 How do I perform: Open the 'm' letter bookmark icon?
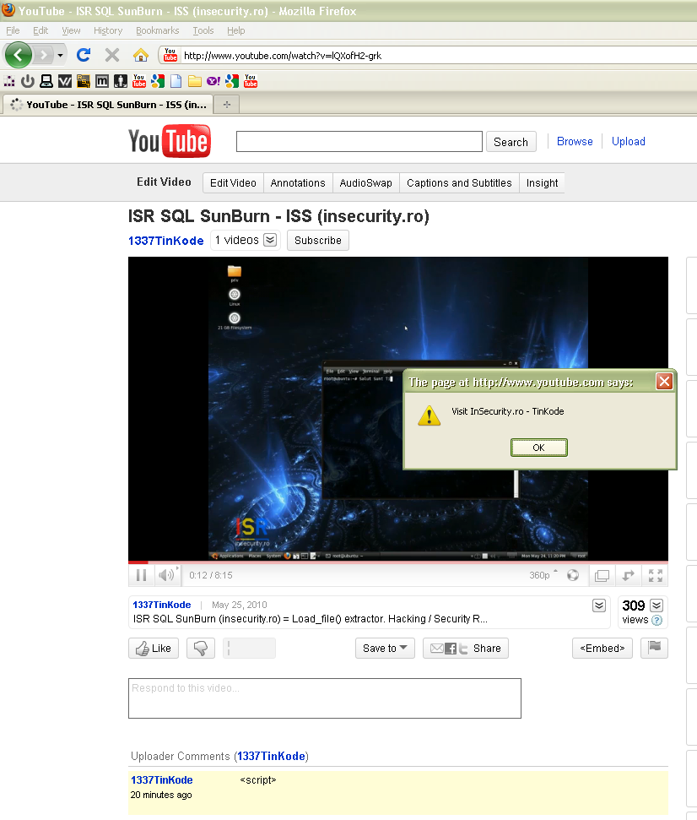tap(102, 81)
